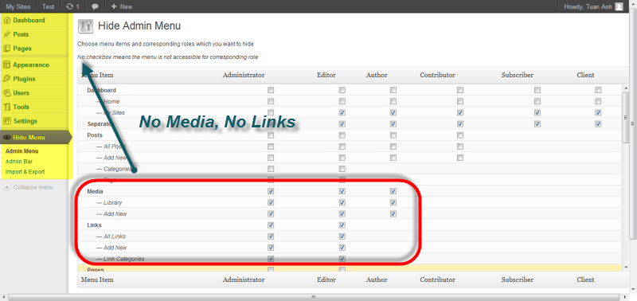This screenshot has width=637, height=301.
Task: Click the Users icon in sidebar
Action: click(6, 93)
